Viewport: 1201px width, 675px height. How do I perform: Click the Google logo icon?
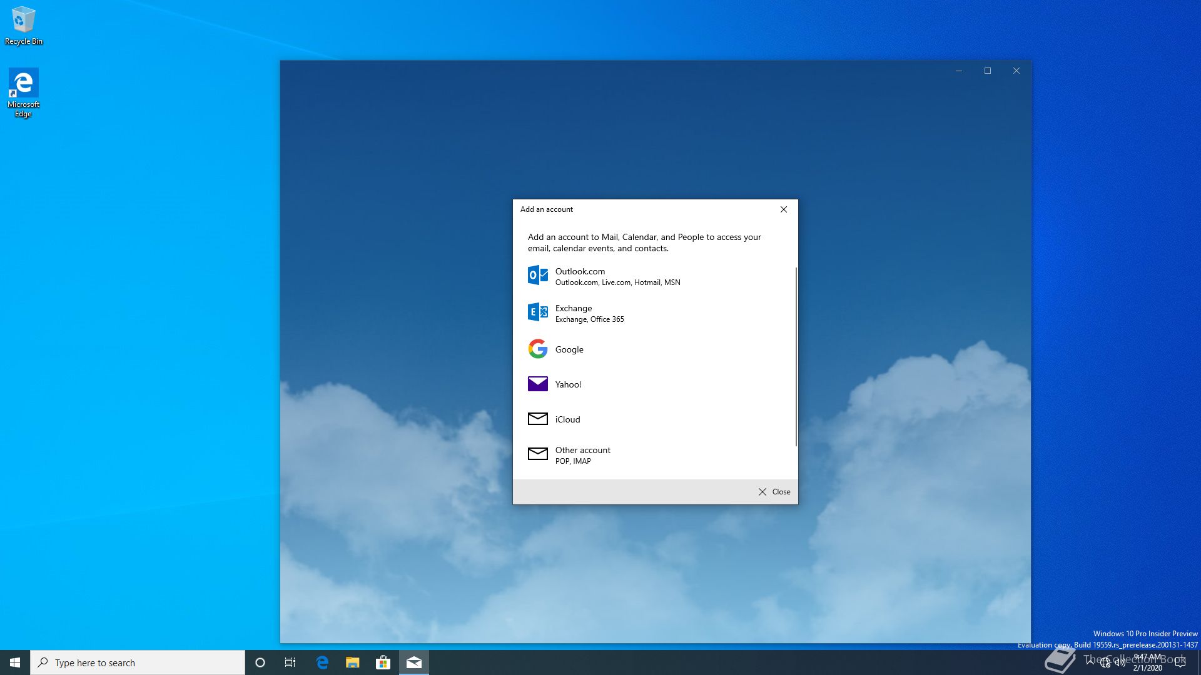[537, 349]
